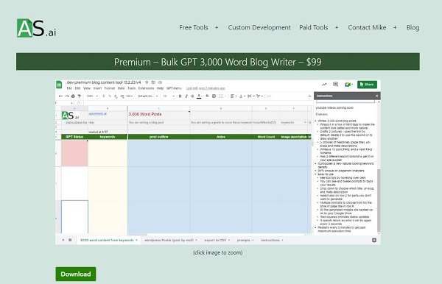Toggle bold formatting in the spreadsheet toolbar
This screenshot has width=442, height=284.
(180, 96)
